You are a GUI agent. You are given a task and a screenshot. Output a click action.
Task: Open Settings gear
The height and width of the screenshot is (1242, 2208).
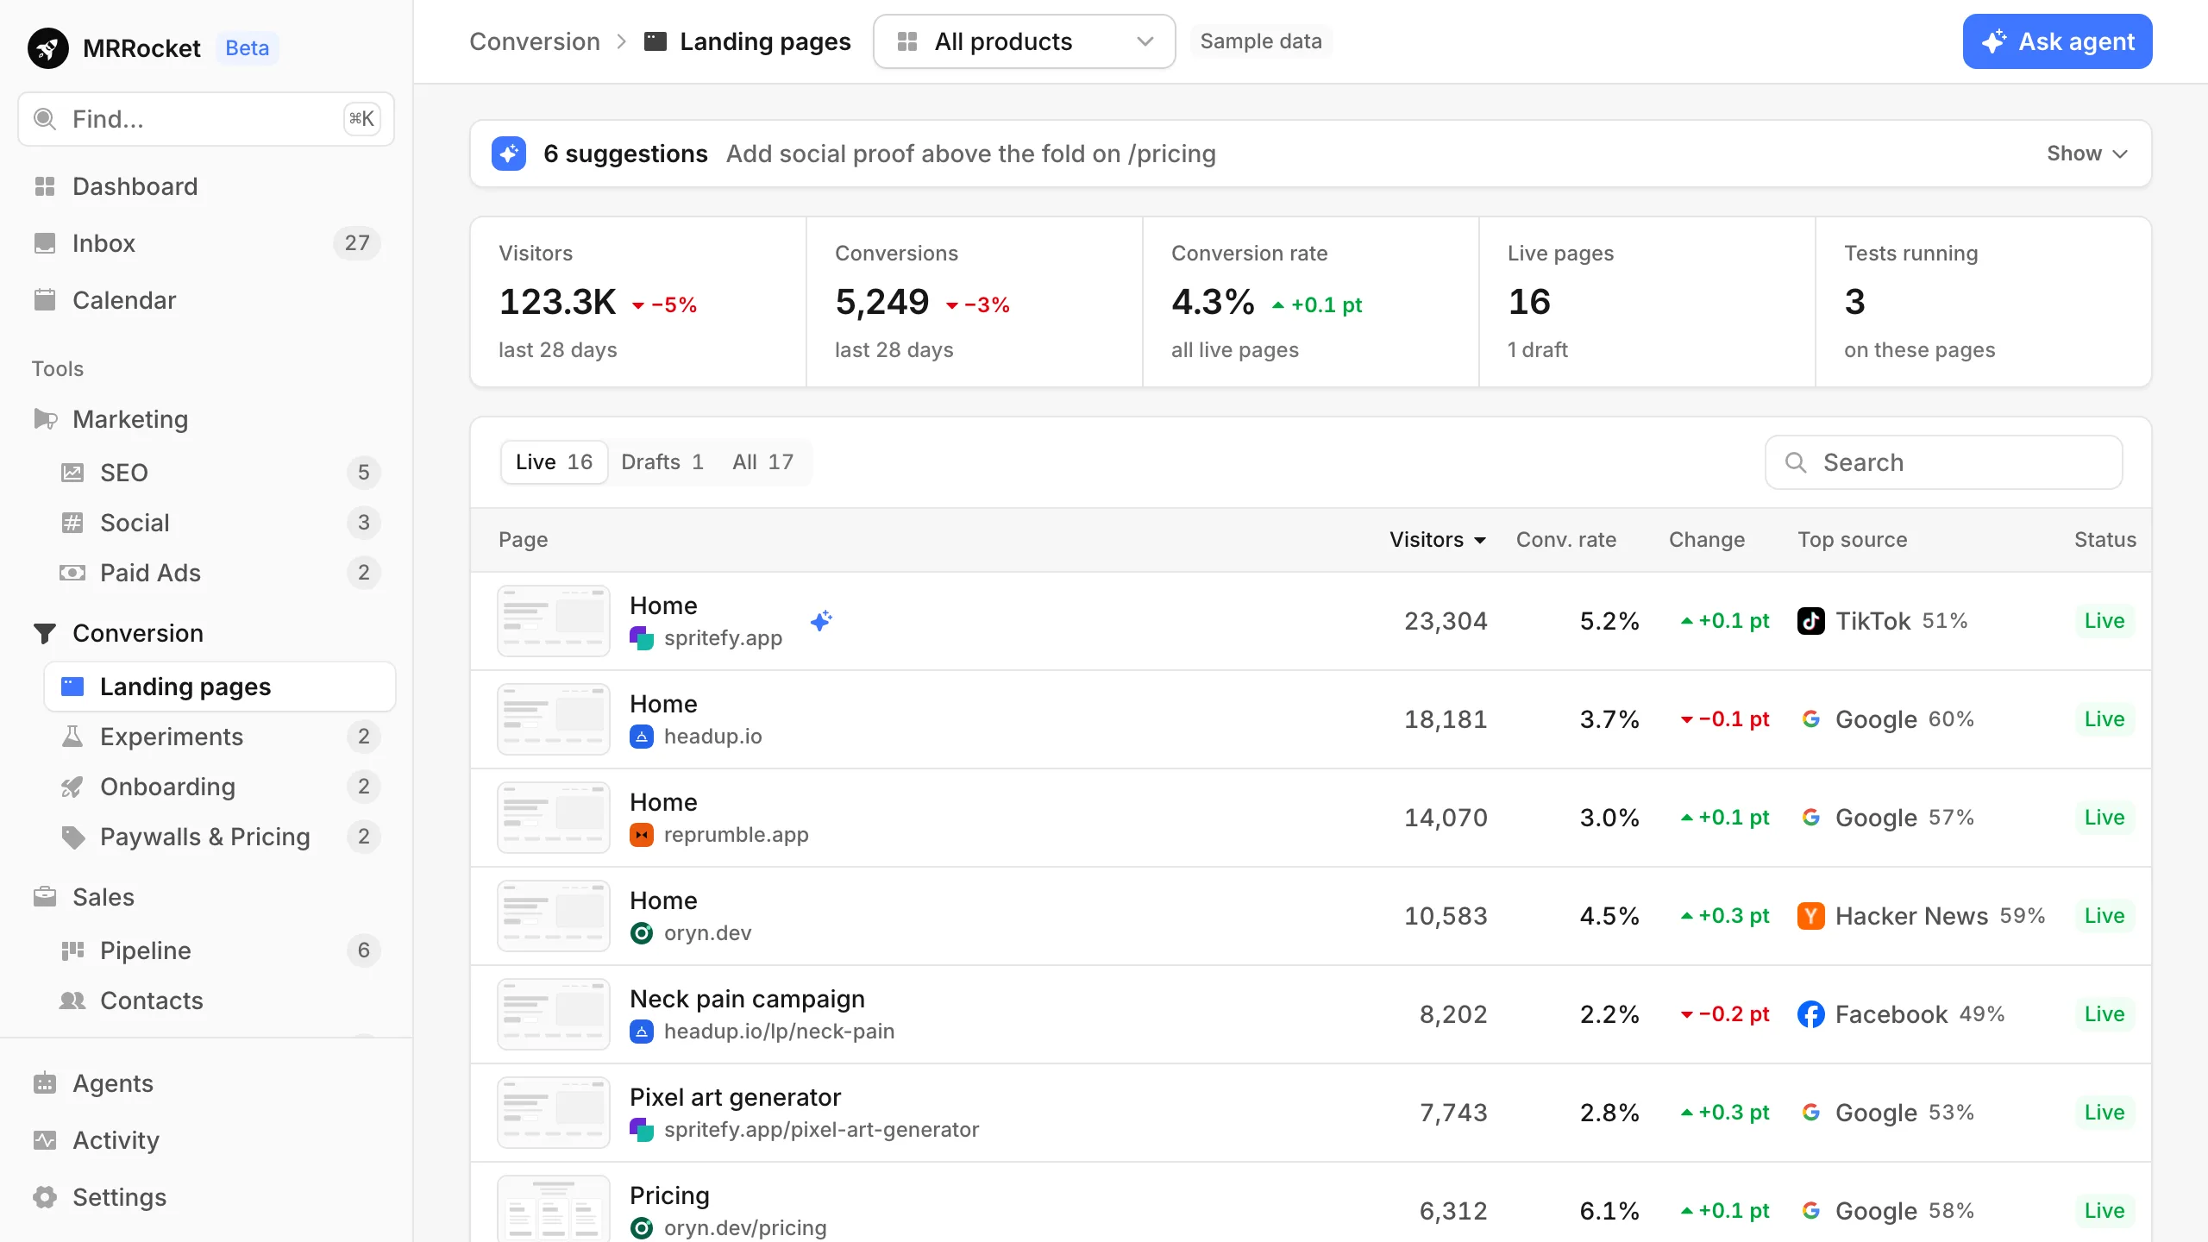point(206,1197)
